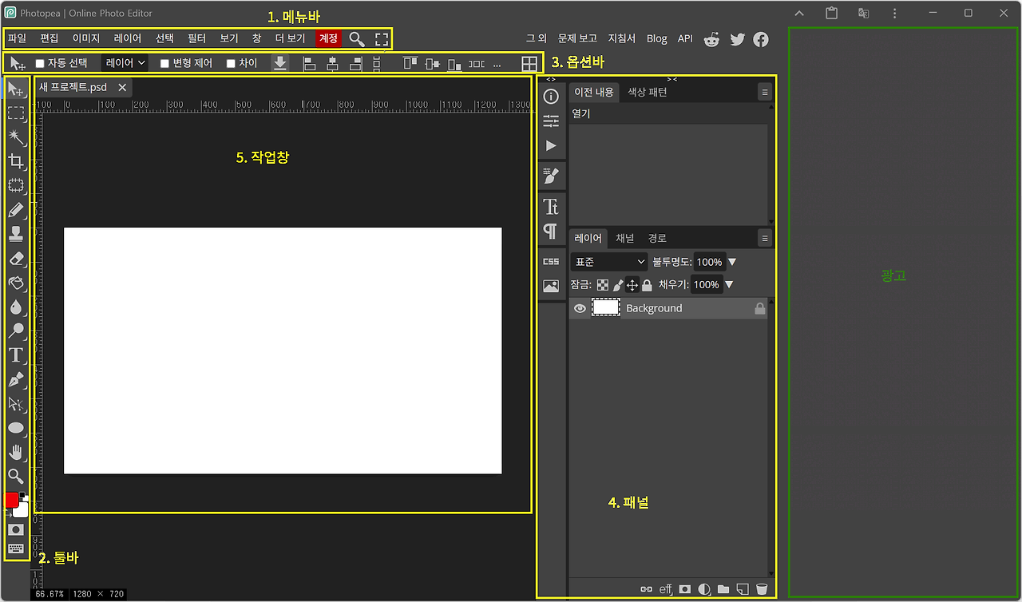
Task: Switch to the 색상 패턴 tab
Action: click(x=648, y=93)
